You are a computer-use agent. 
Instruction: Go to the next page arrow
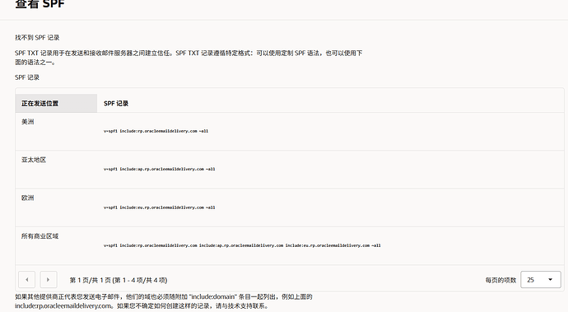tap(49, 280)
